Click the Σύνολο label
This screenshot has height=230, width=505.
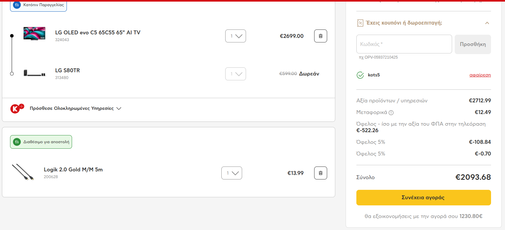coord(365,178)
